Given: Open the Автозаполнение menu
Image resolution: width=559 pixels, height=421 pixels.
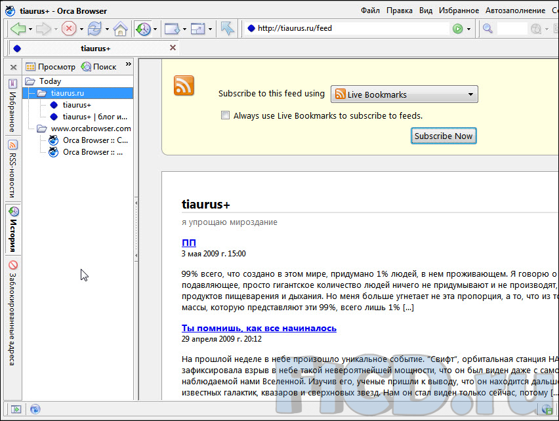Looking at the screenshot, I should [515, 10].
